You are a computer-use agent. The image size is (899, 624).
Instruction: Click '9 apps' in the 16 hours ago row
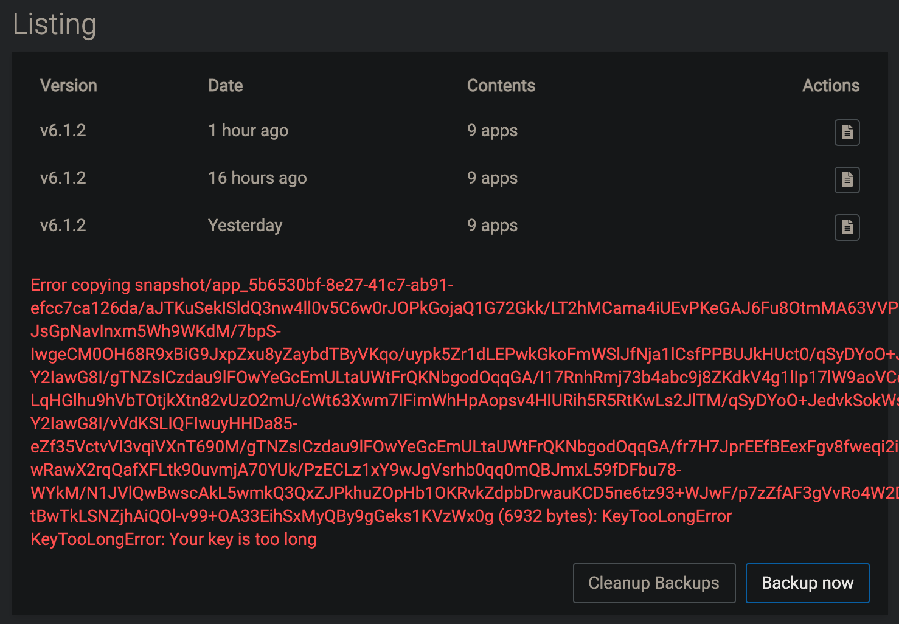(x=493, y=178)
